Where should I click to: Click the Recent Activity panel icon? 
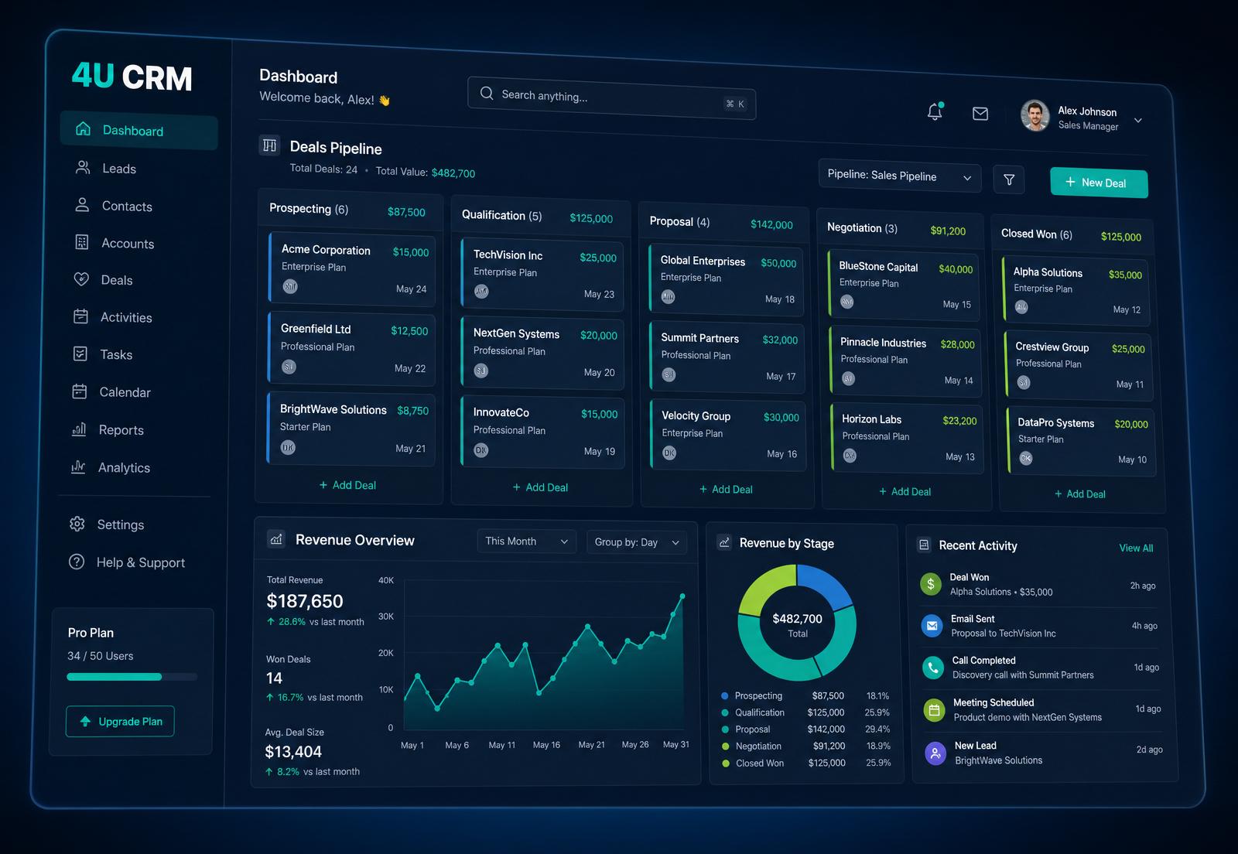tap(924, 545)
